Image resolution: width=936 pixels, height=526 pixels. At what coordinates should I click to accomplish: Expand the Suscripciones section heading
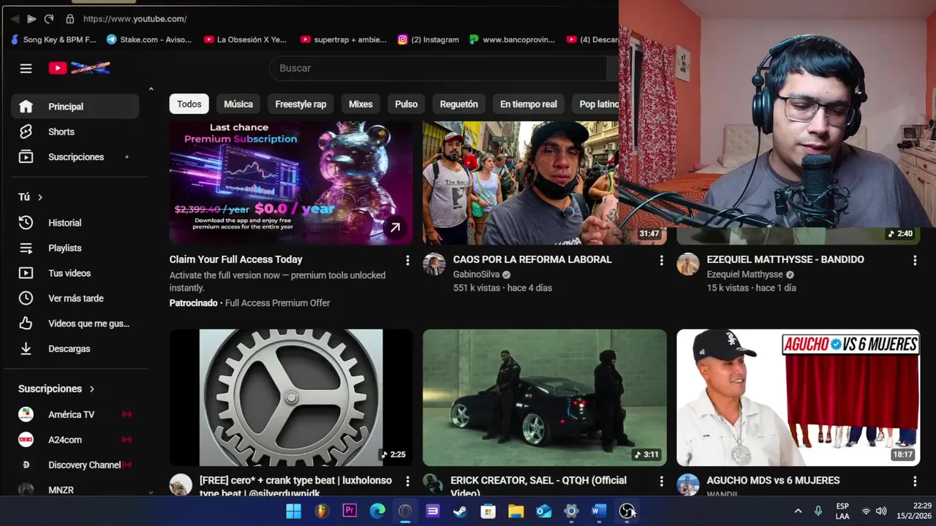tap(56, 389)
